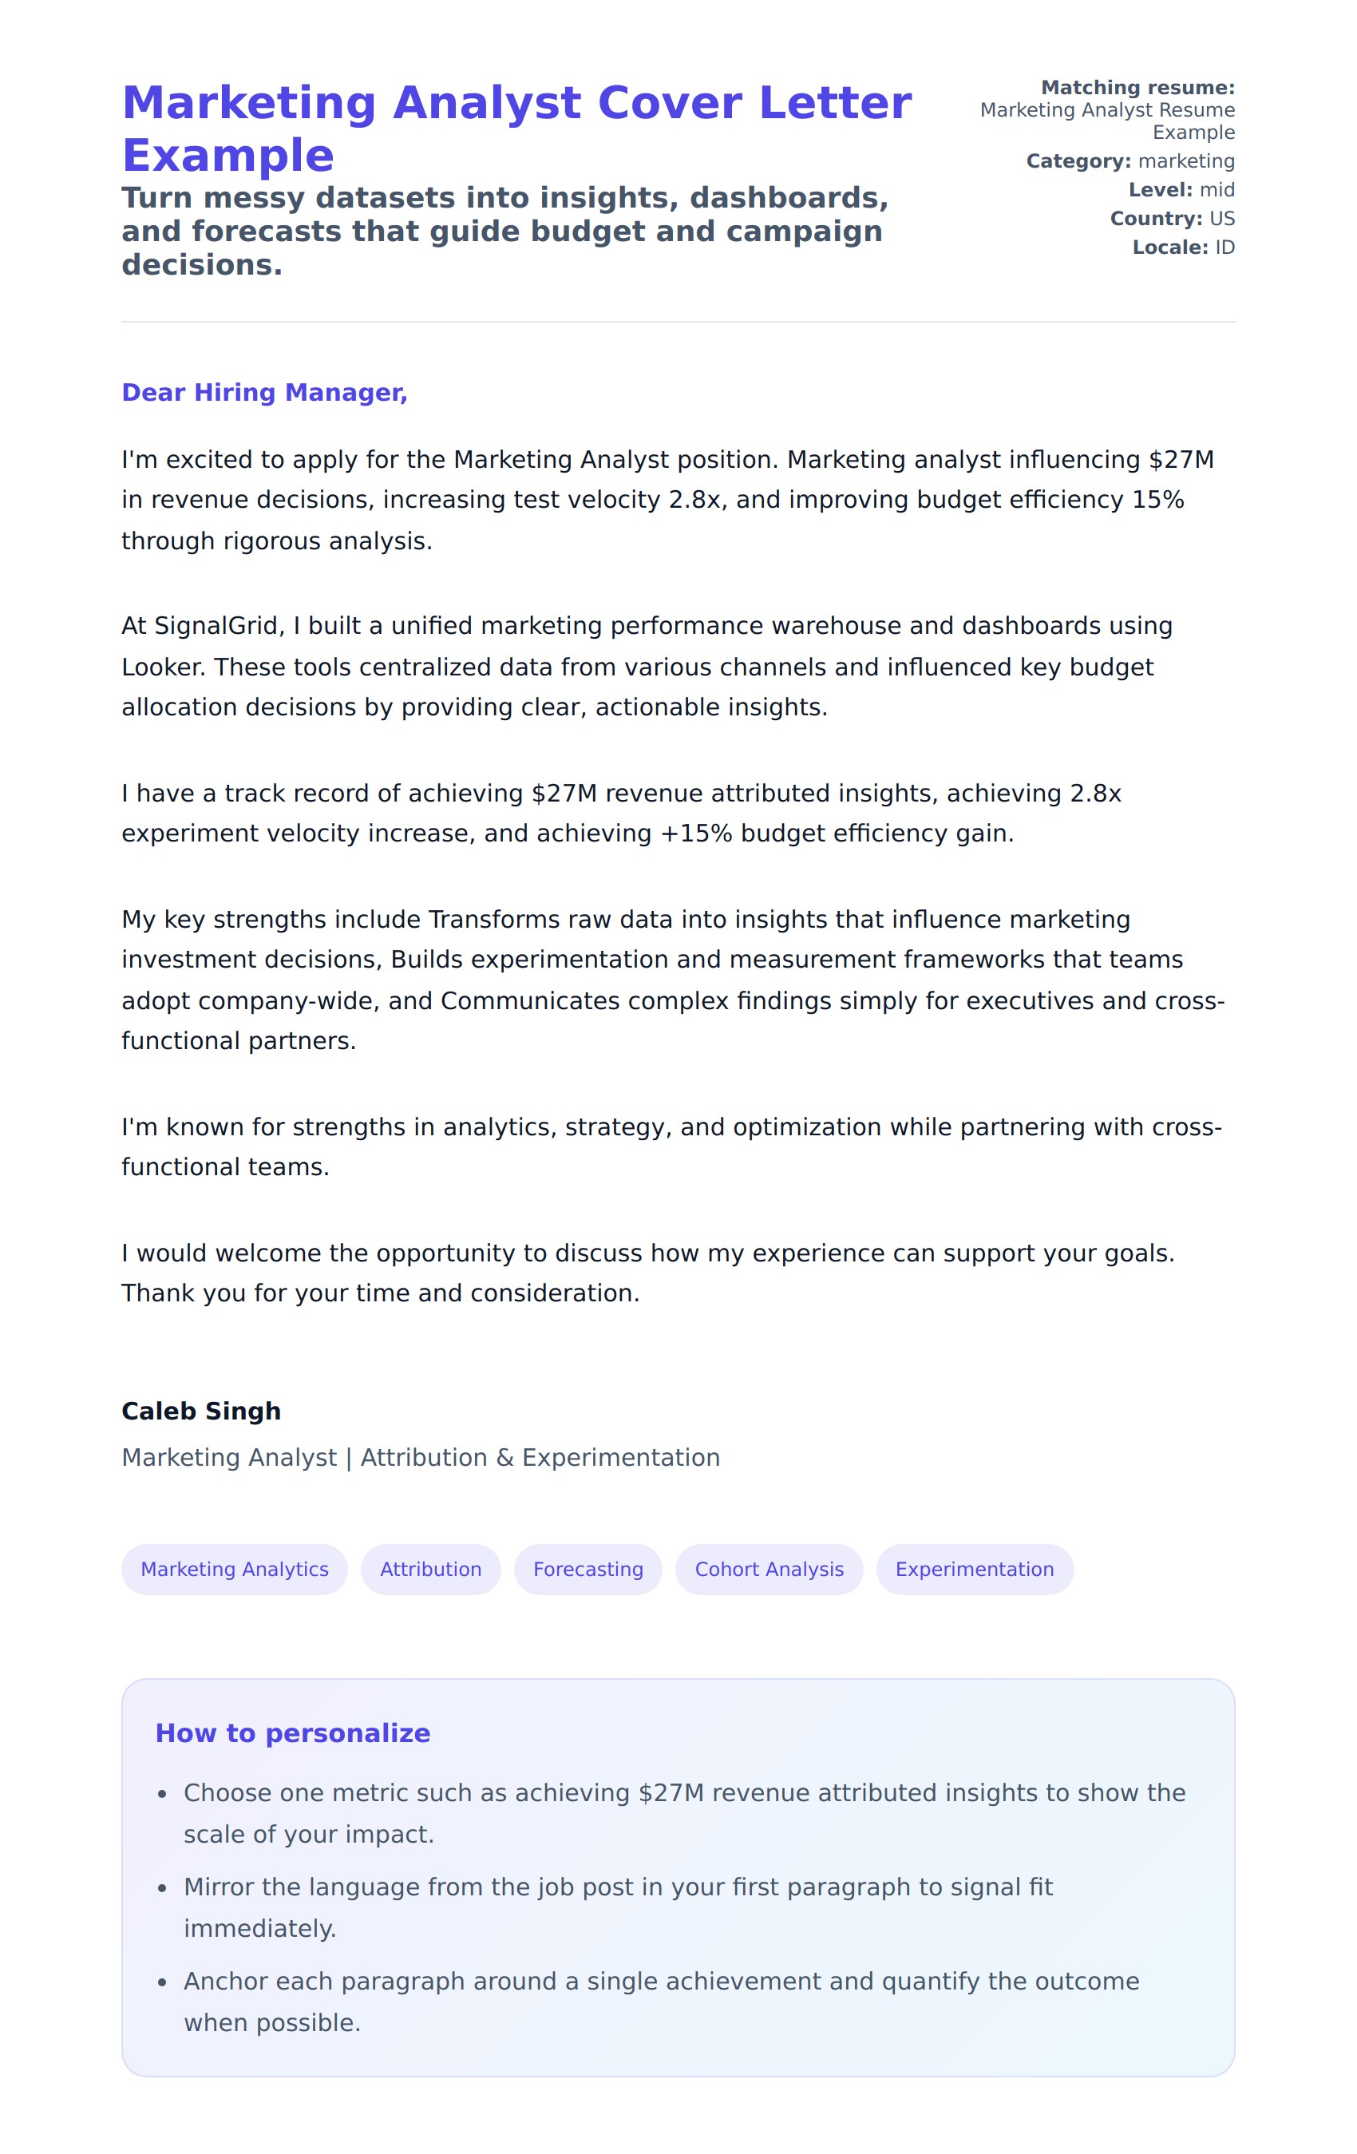
Task: Click the Country US metadata line
Action: point(1172,218)
